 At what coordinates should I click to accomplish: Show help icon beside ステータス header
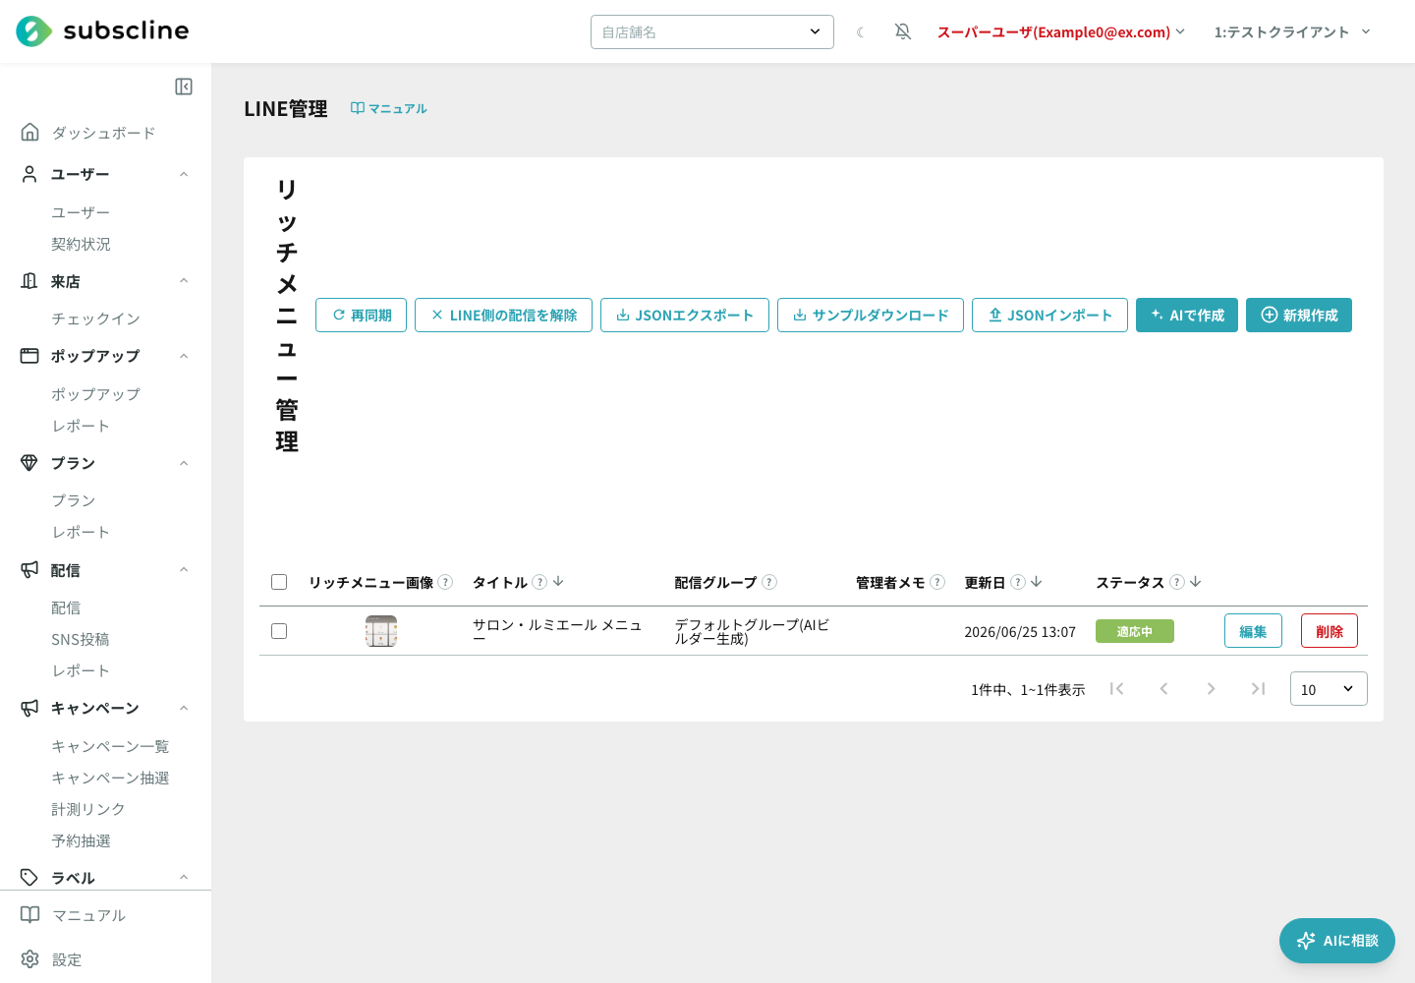point(1177,582)
